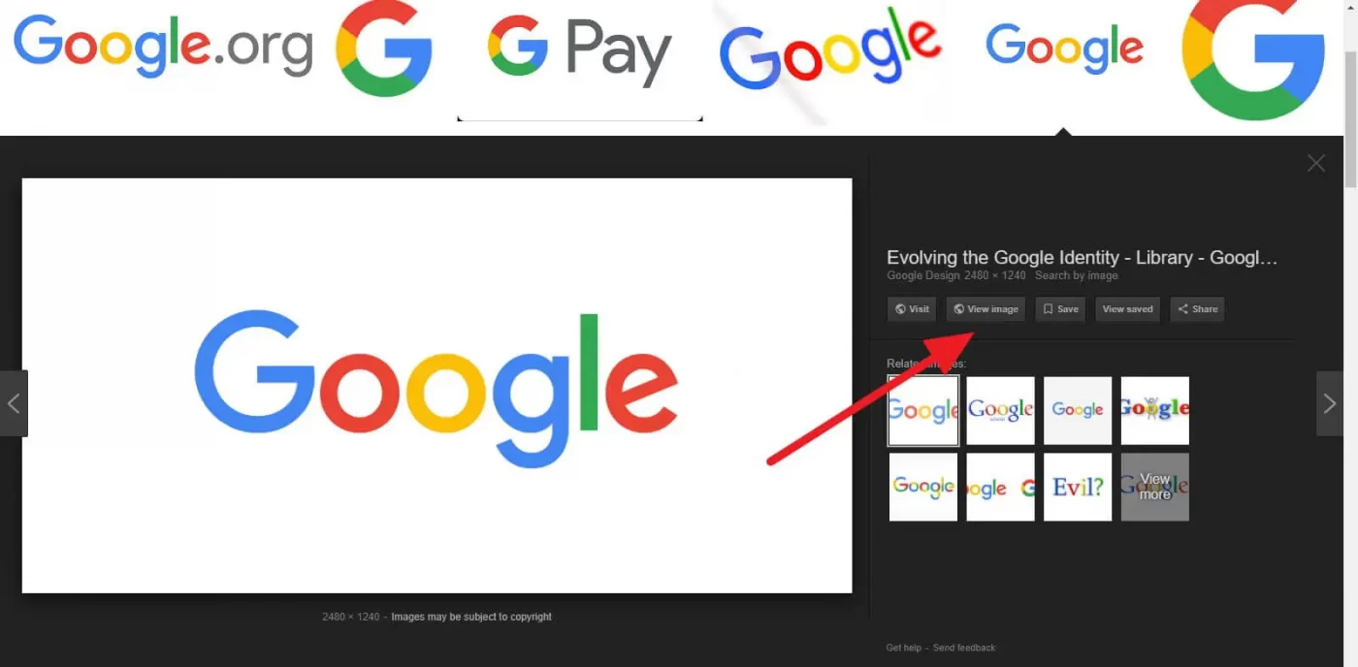Open the Google.org logo result
Image resolution: width=1358 pixels, height=667 pixels.
(163, 46)
